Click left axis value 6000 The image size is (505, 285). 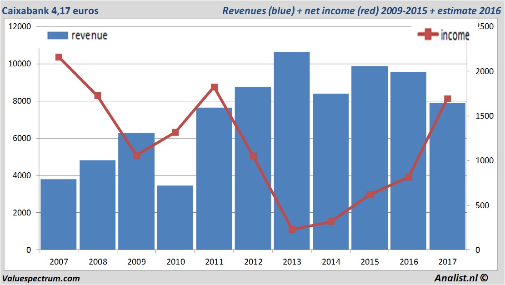pyautogui.click(x=22, y=138)
